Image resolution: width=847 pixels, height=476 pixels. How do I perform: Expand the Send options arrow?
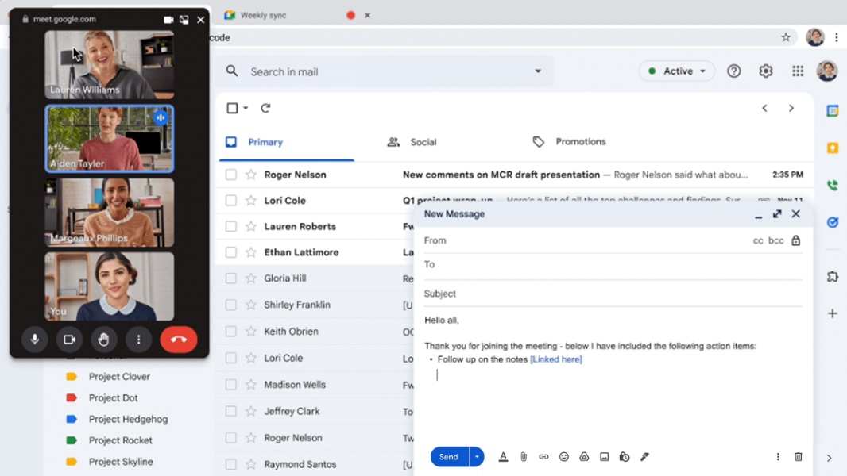pos(477,457)
